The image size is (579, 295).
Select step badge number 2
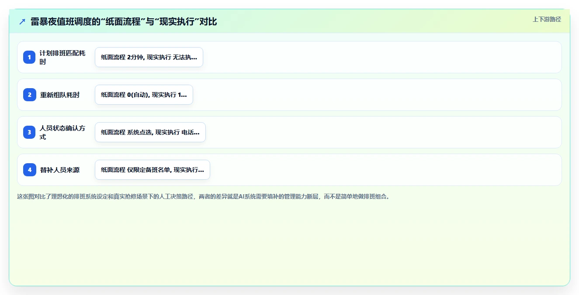point(30,95)
